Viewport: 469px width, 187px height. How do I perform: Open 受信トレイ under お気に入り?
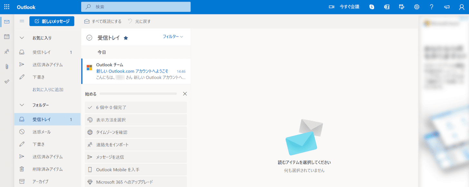click(x=47, y=52)
